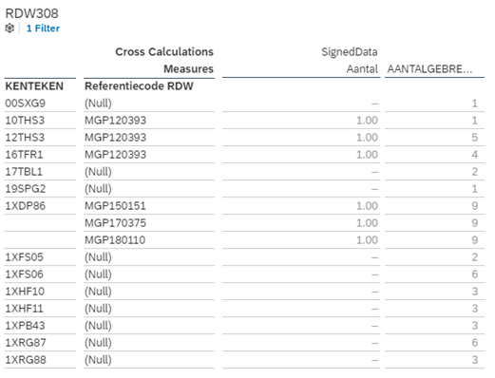Select Aantal value 1.00 for 12THS3

point(367,138)
